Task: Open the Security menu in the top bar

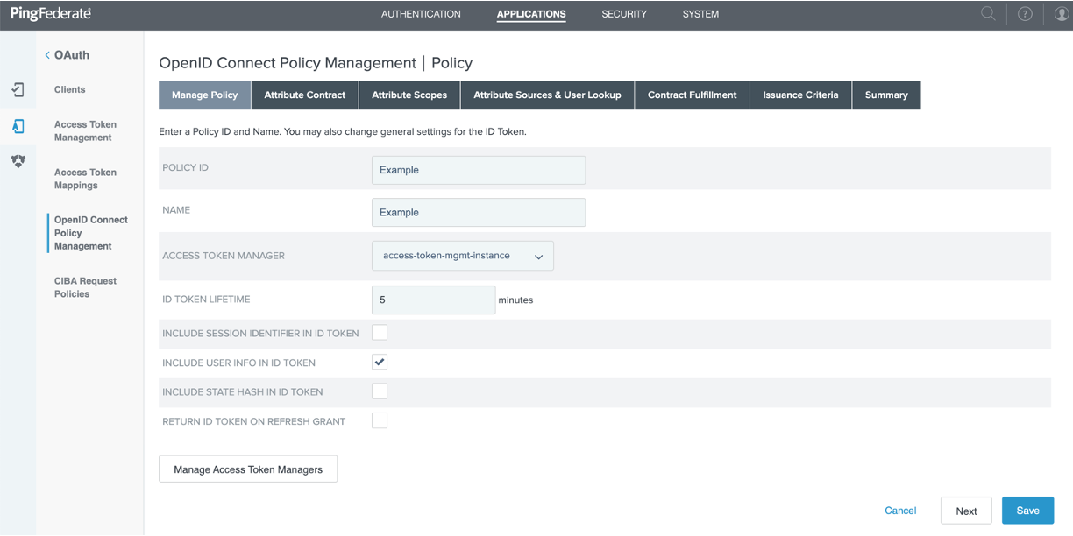Action: pyautogui.click(x=623, y=14)
